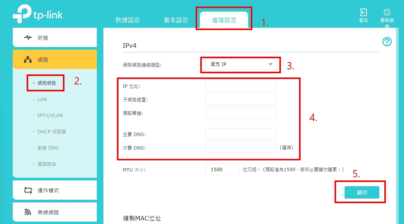This screenshot has width=404, height=224.
Task: Switch to the 基本設定 tab
Action: (176, 20)
